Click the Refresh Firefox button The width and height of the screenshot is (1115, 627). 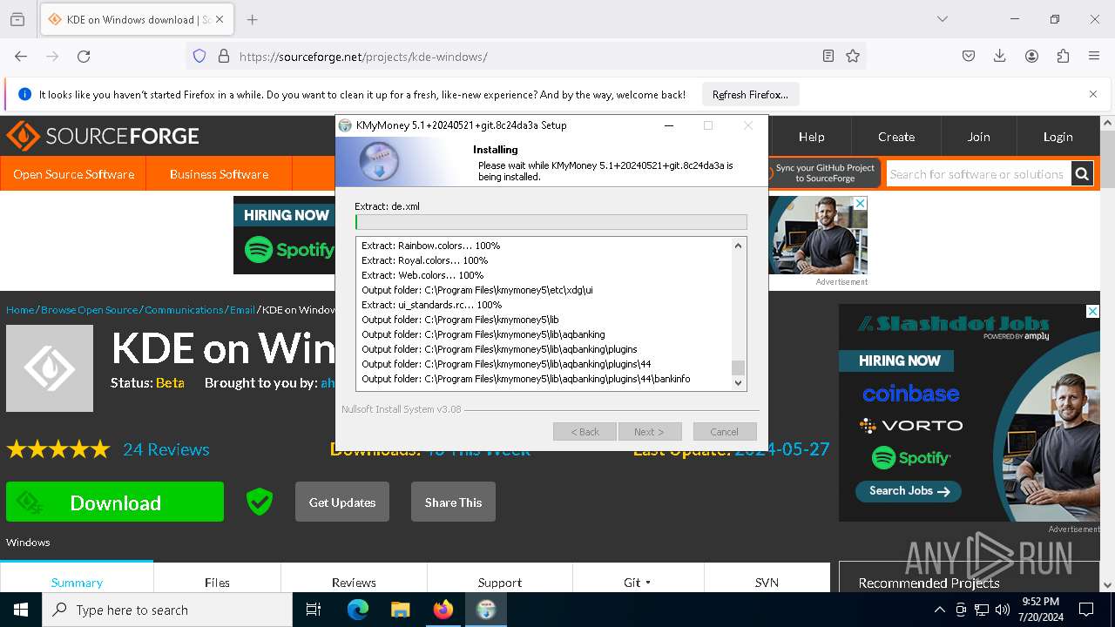[x=750, y=94]
